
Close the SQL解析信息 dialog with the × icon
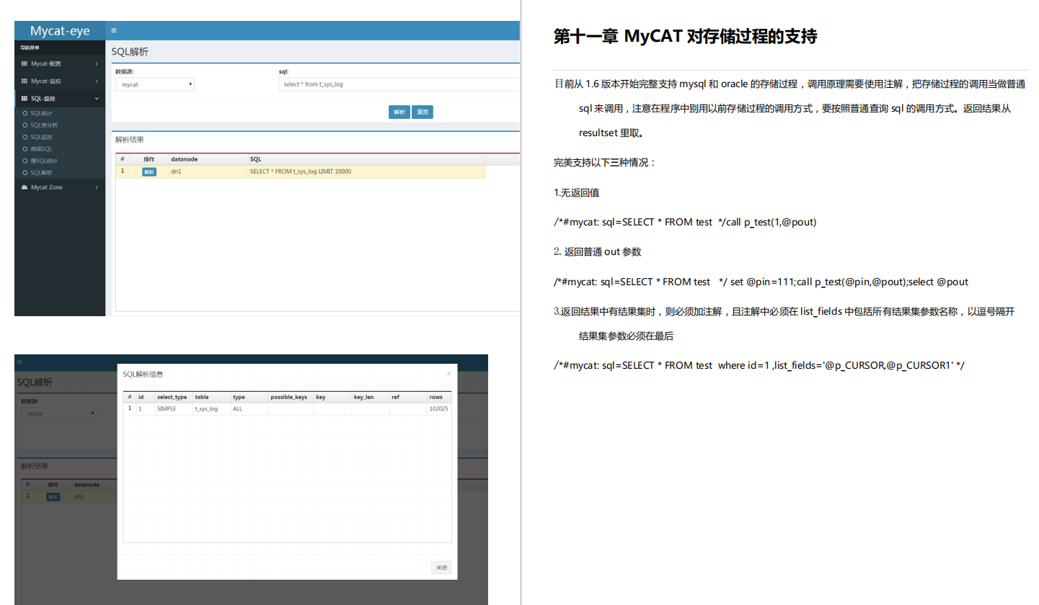(448, 374)
